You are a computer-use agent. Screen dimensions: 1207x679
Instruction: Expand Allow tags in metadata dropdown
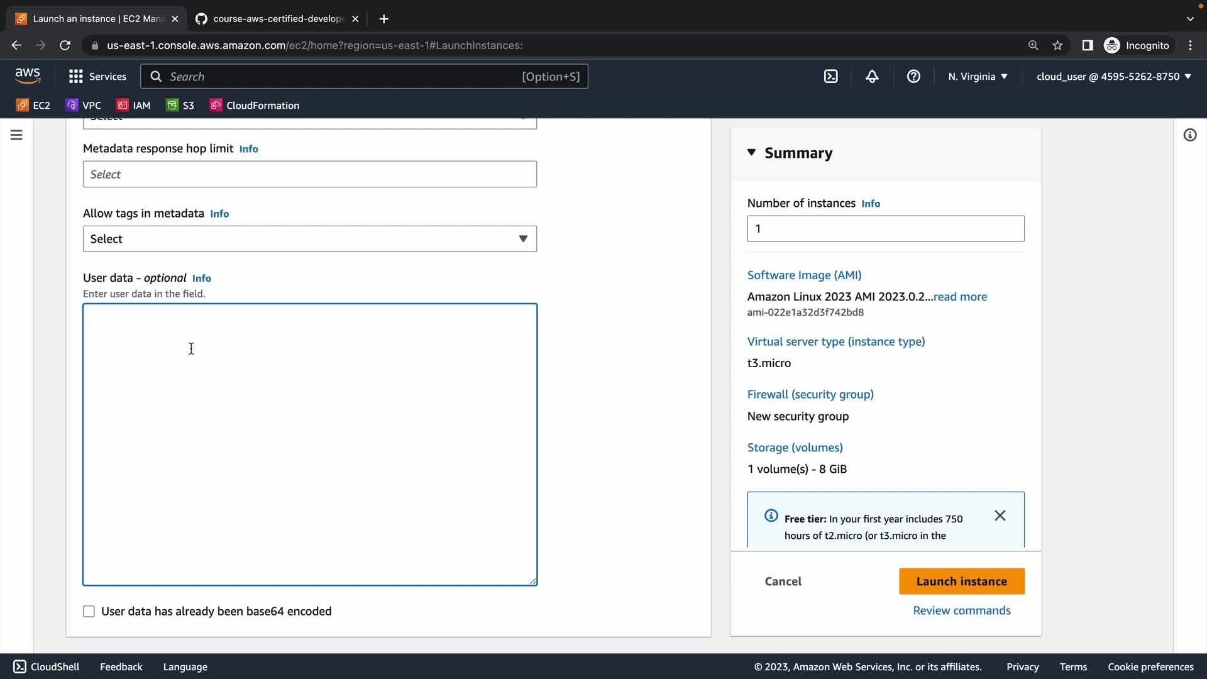[x=309, y=239]
